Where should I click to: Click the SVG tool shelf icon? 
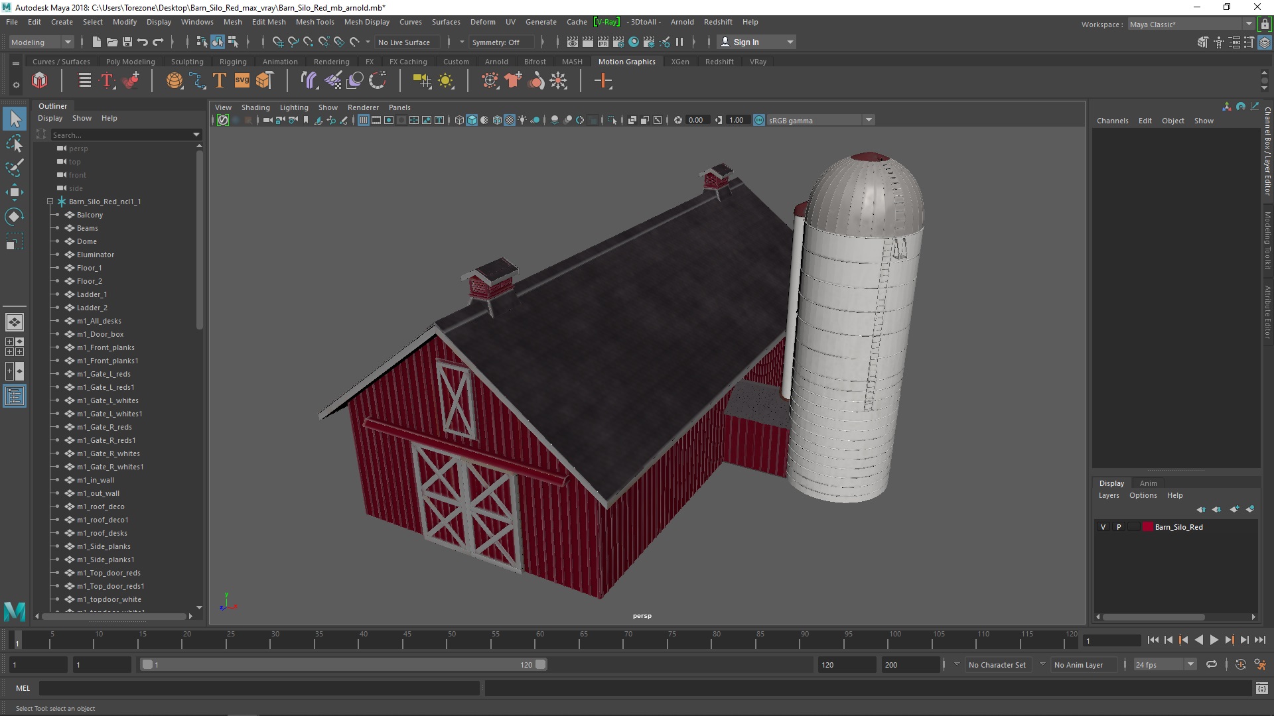tap(242, 81)
